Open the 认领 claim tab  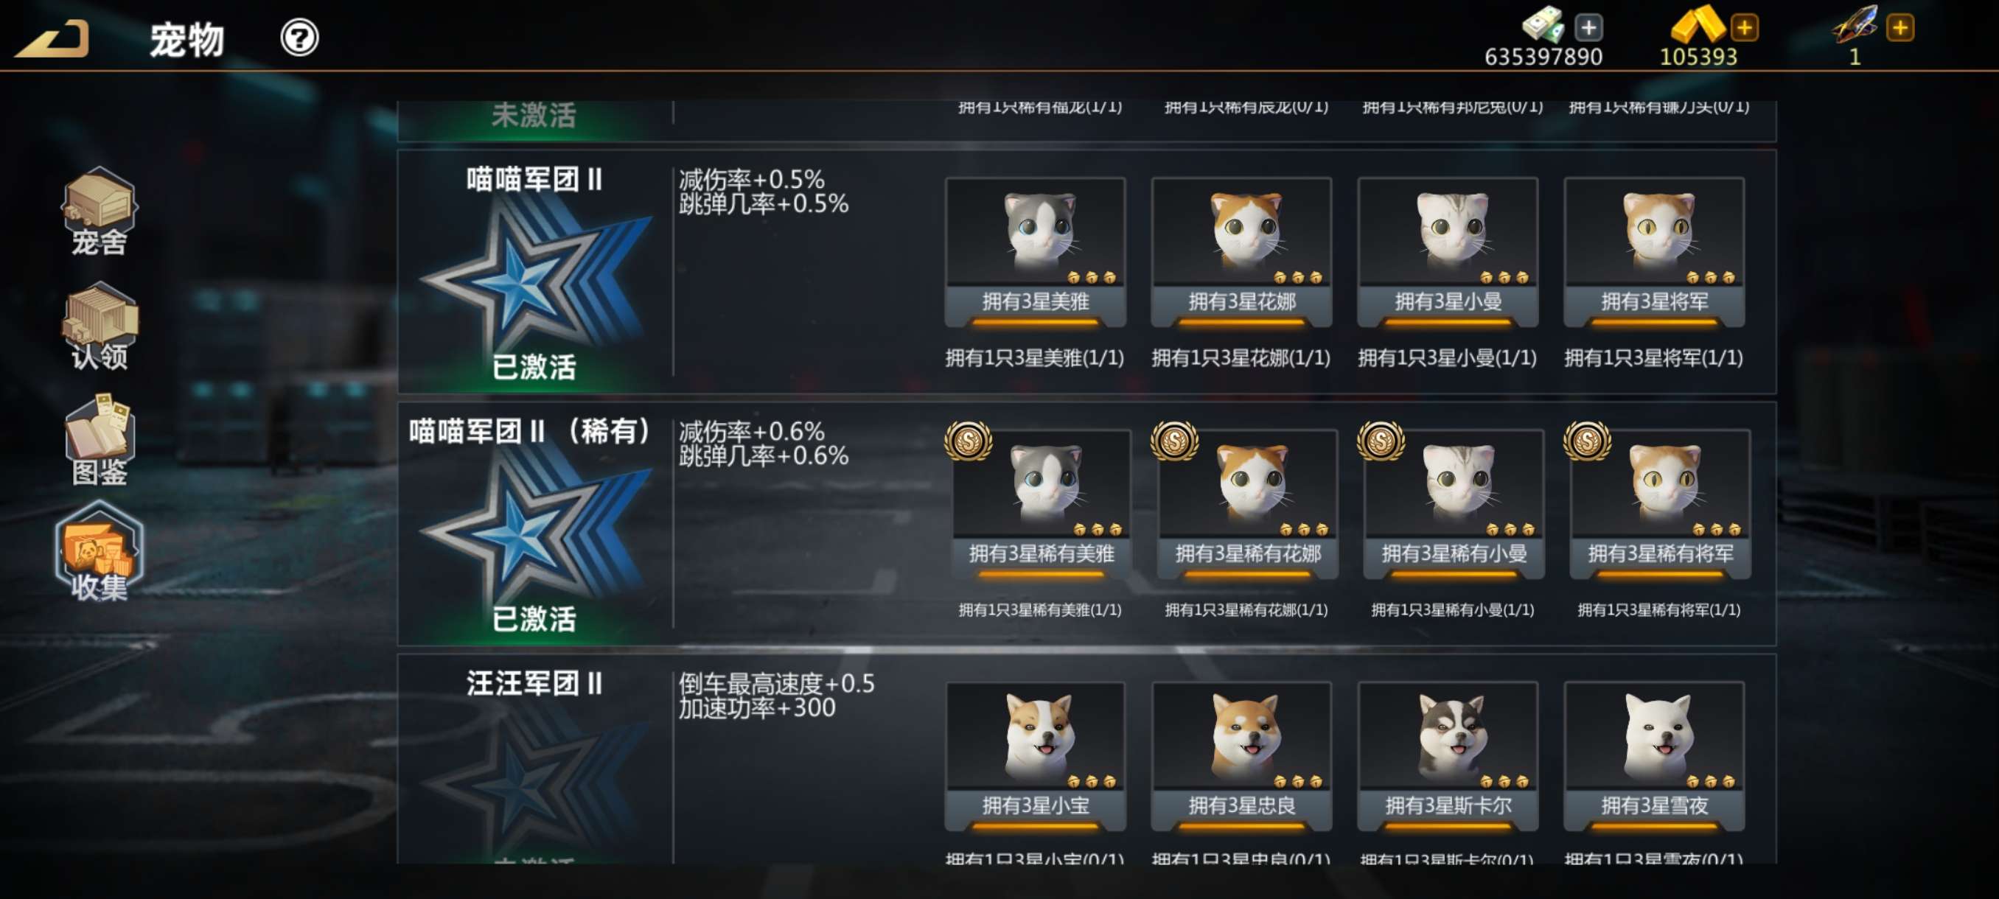[x=100, y=326]
